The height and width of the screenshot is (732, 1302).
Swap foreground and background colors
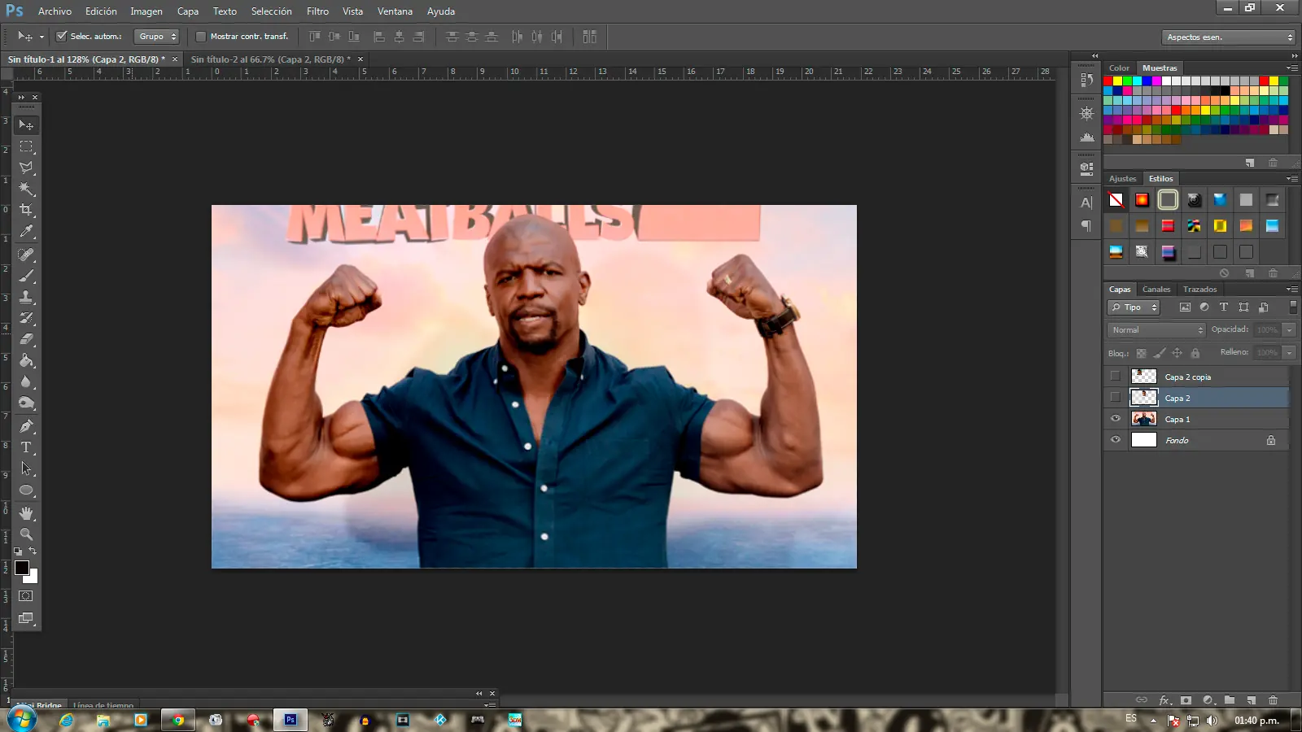33,551
